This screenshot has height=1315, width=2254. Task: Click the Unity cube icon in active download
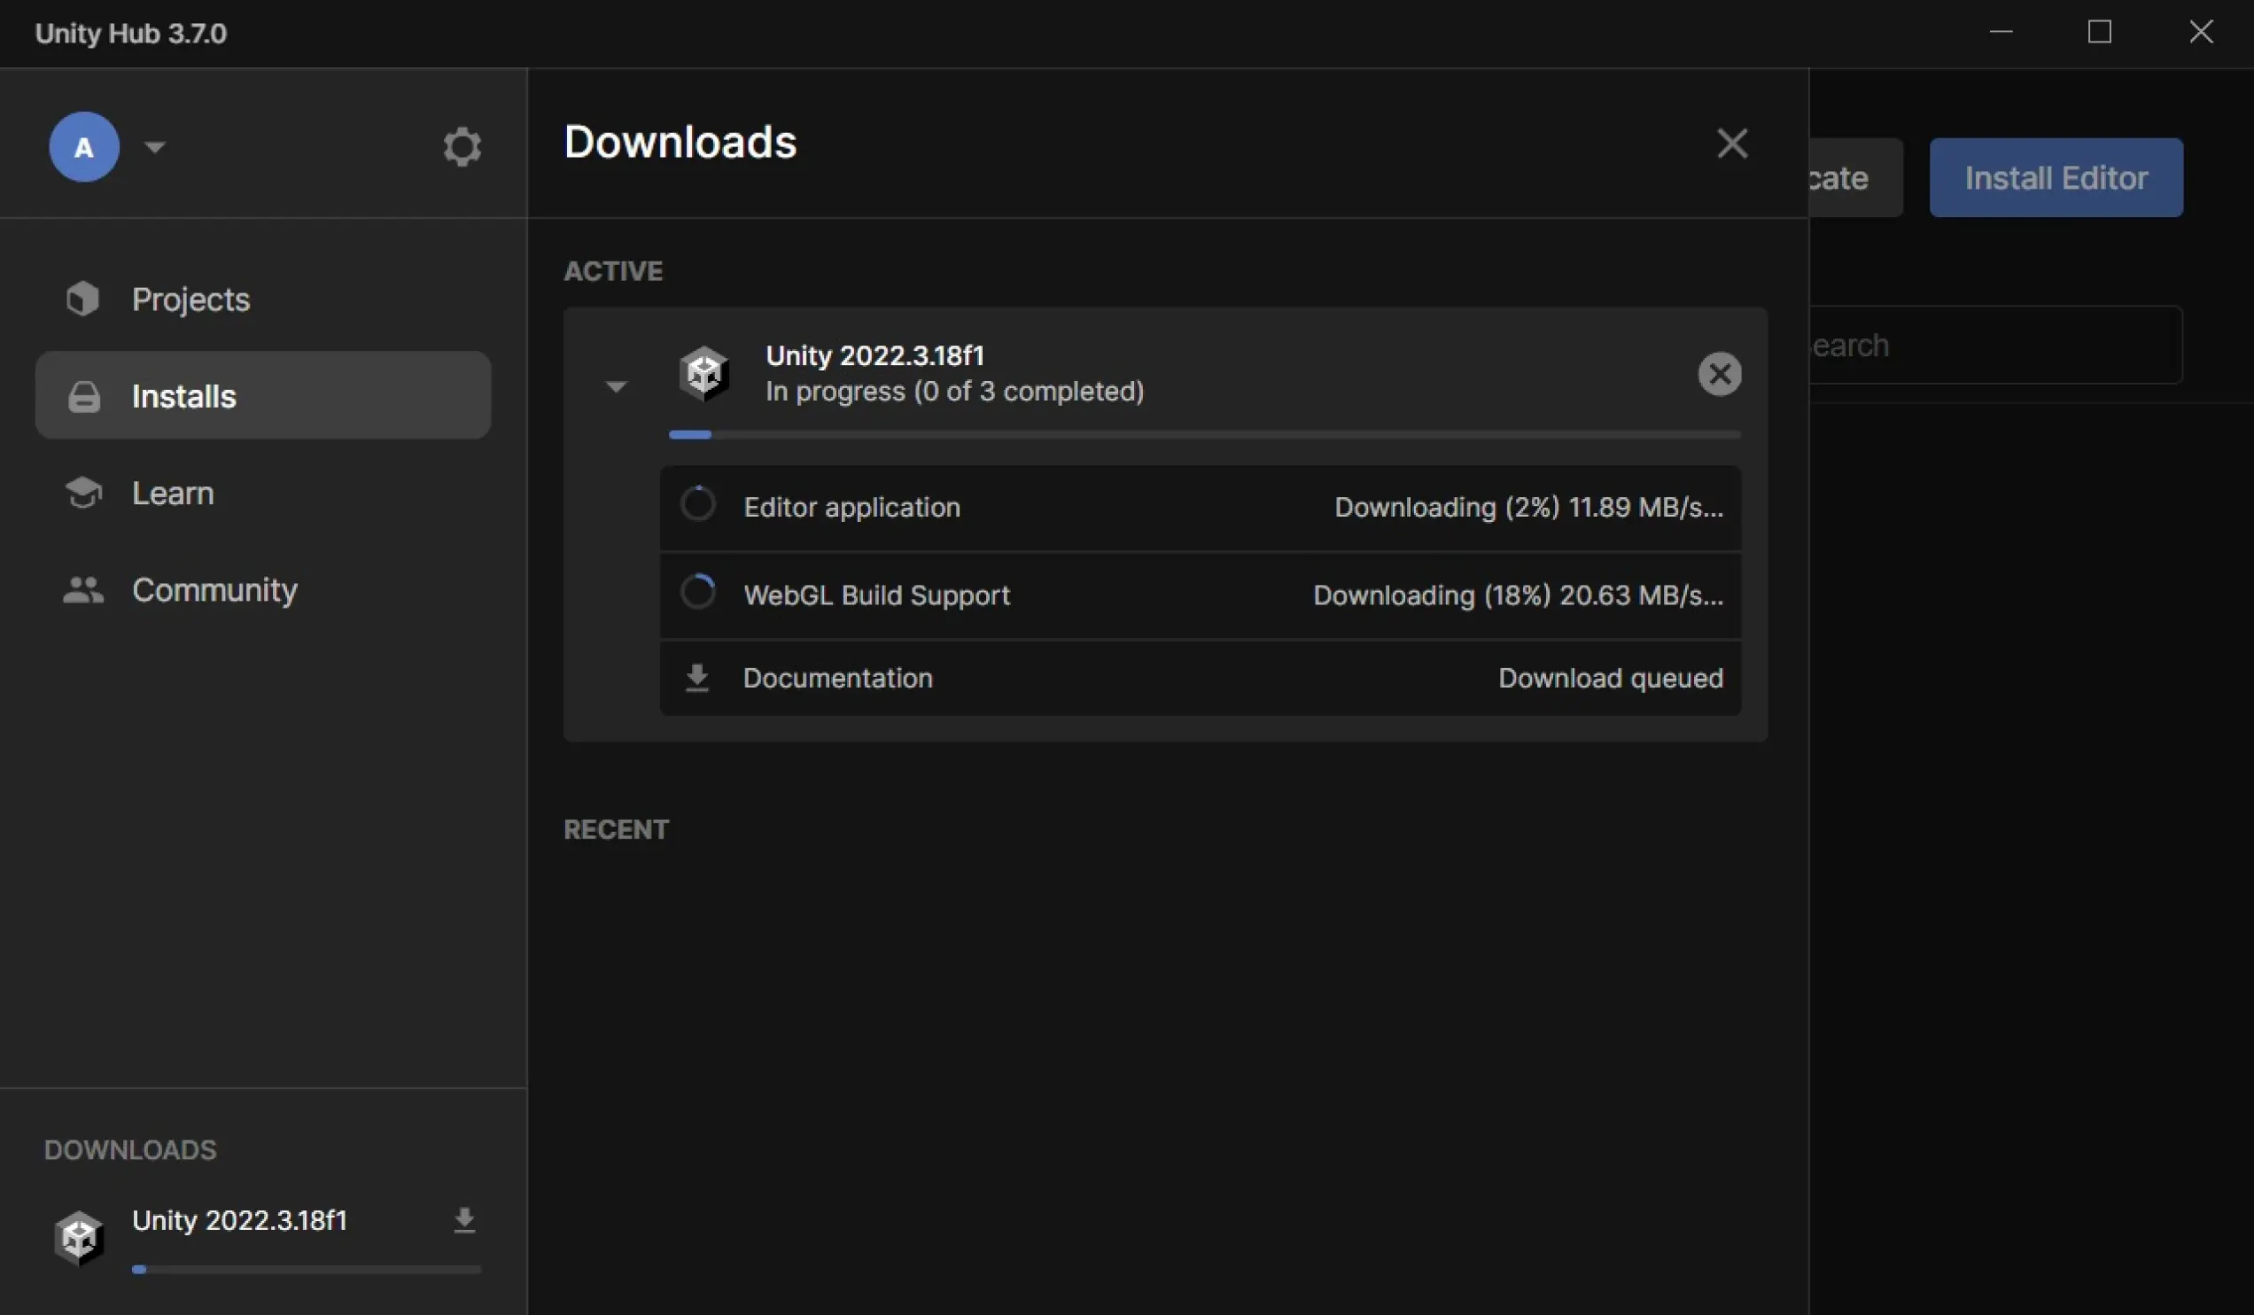point(703,373)
